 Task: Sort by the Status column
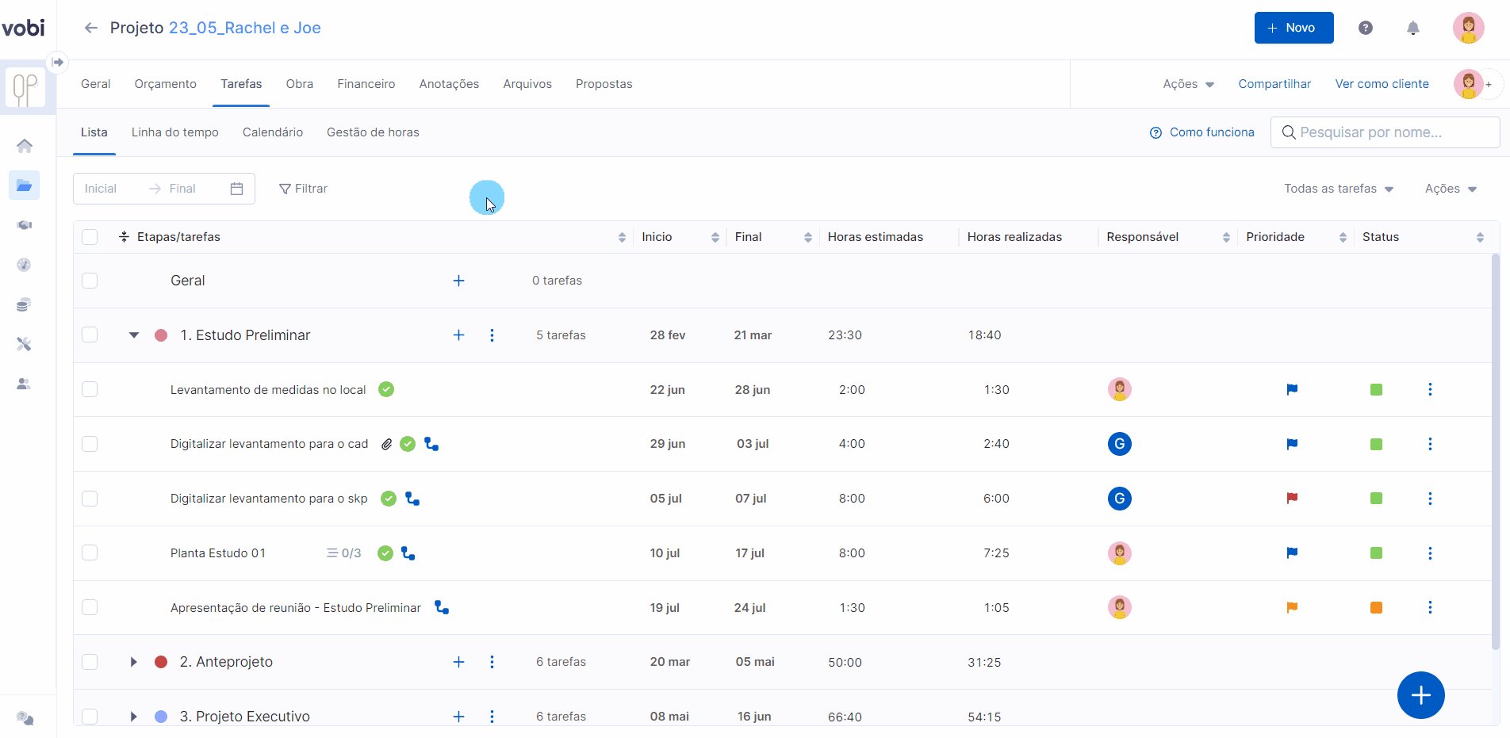[1480, 237]
